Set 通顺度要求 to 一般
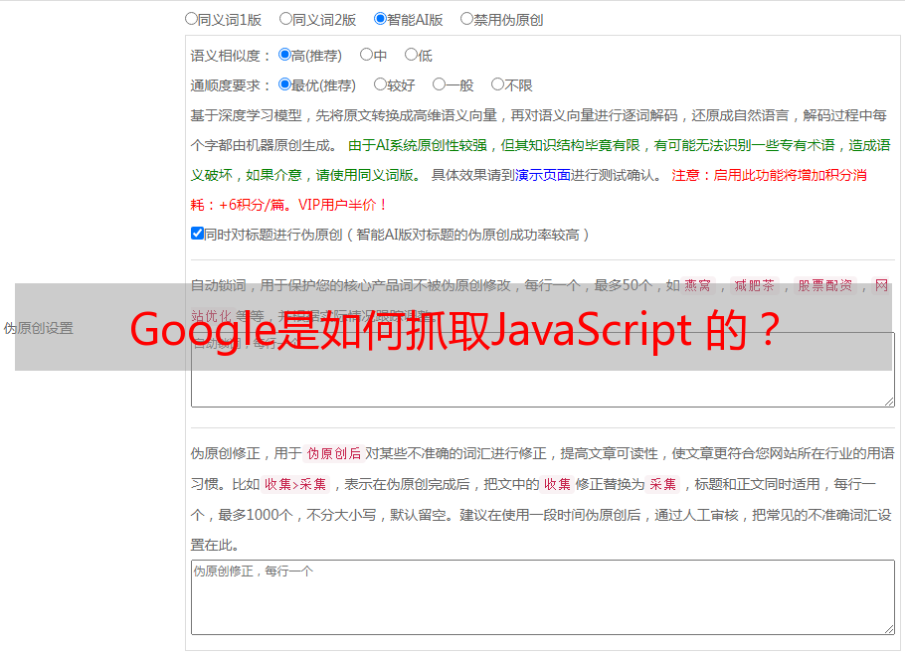 [x=439, y=84]
